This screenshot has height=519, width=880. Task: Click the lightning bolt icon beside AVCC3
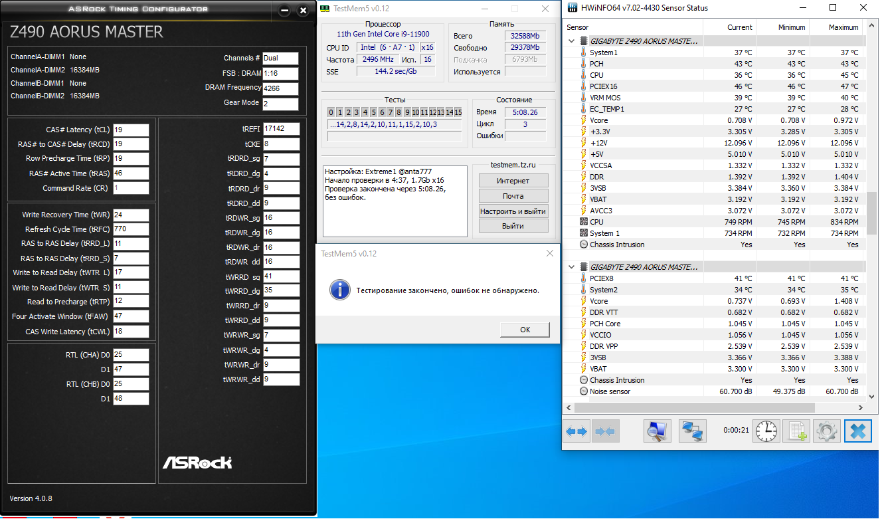pyautogui.click(x=583, y=211)
